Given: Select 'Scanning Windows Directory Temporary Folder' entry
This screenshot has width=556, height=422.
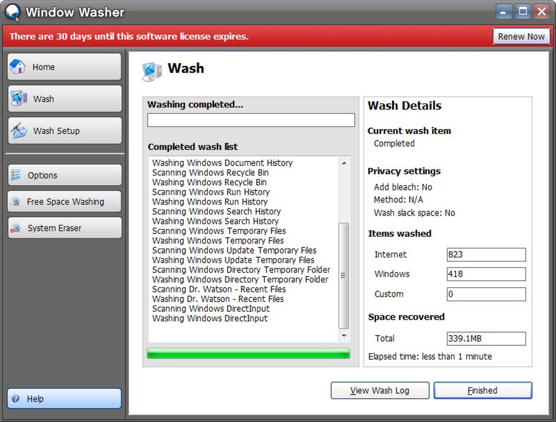Looking at the screenshot, I should point(241,270).
